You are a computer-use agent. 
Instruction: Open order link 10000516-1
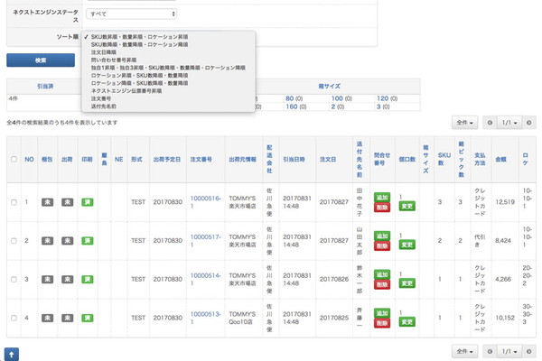(205, 202)
